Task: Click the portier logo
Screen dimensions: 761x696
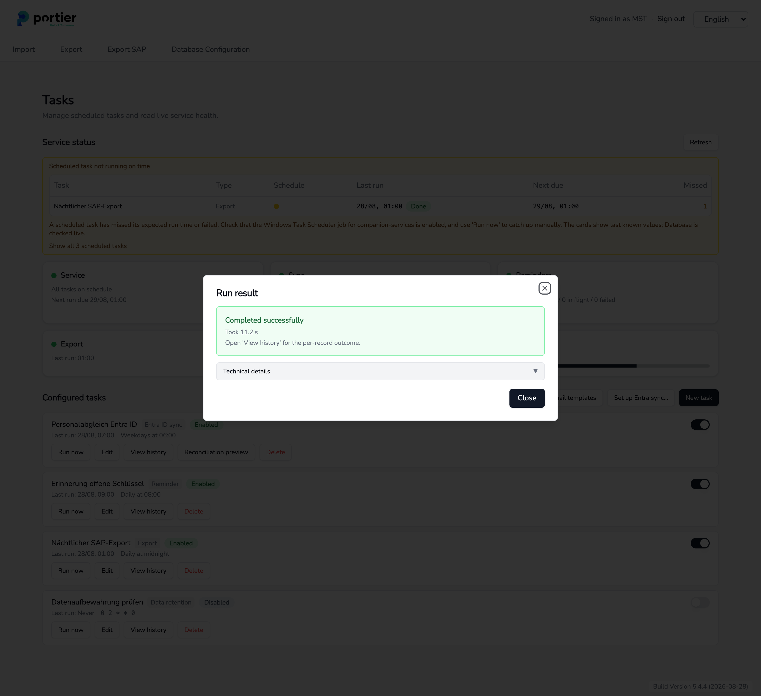Action: (47, 19)
